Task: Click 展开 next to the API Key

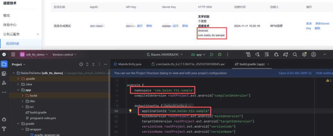Action: (x=140, y=26)
